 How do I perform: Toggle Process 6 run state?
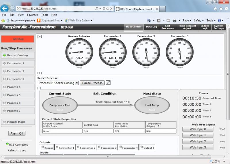[x=18, y=103]
